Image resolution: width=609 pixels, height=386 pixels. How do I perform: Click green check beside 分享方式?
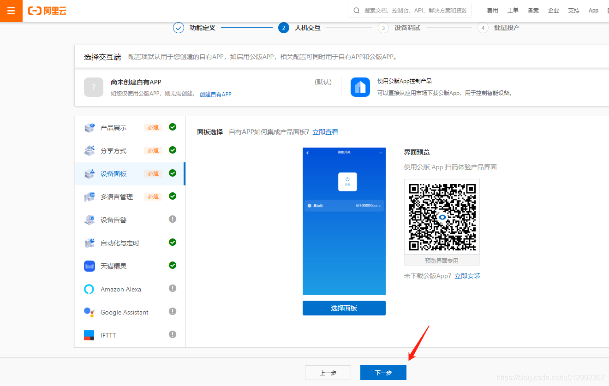point(173,150)
